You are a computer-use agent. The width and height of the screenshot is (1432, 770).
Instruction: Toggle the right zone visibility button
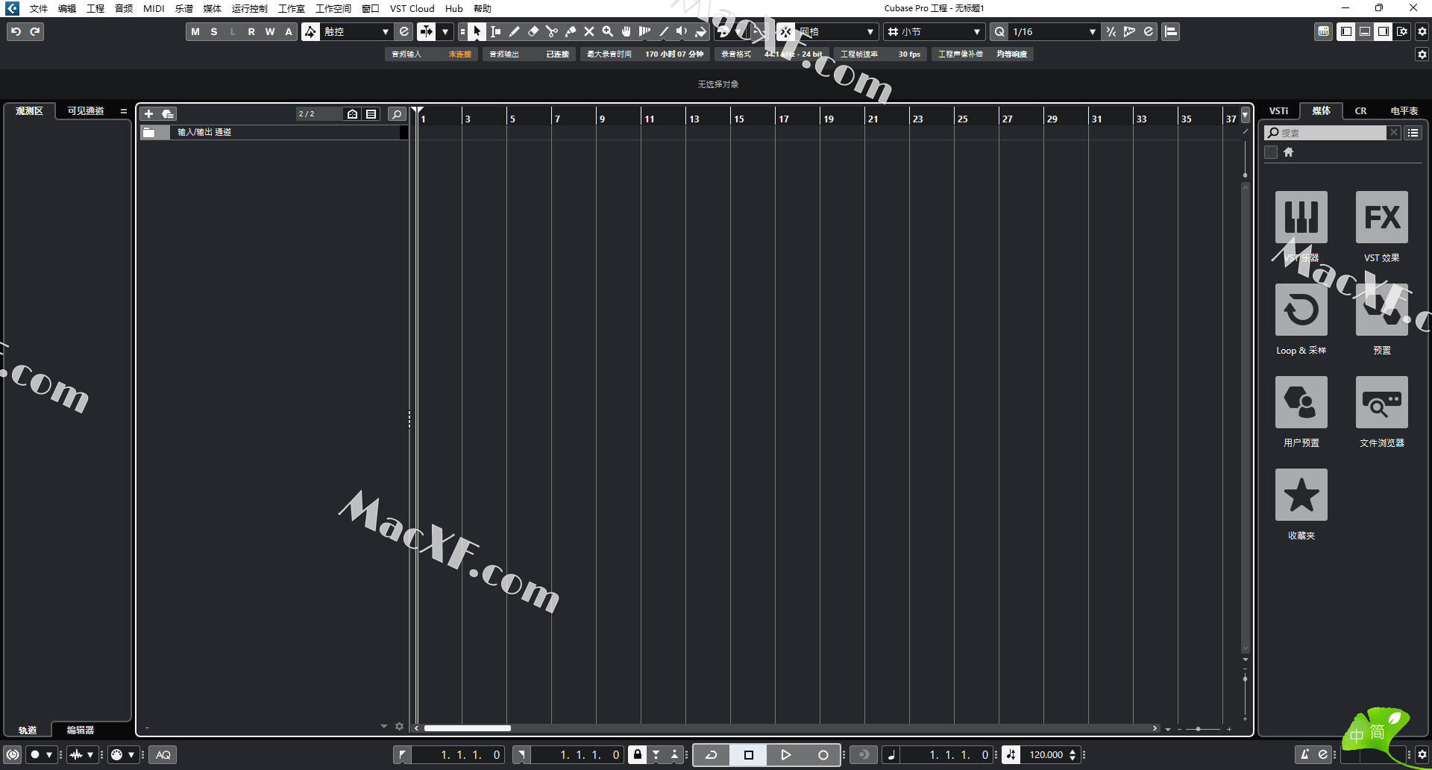[1383, 31]
